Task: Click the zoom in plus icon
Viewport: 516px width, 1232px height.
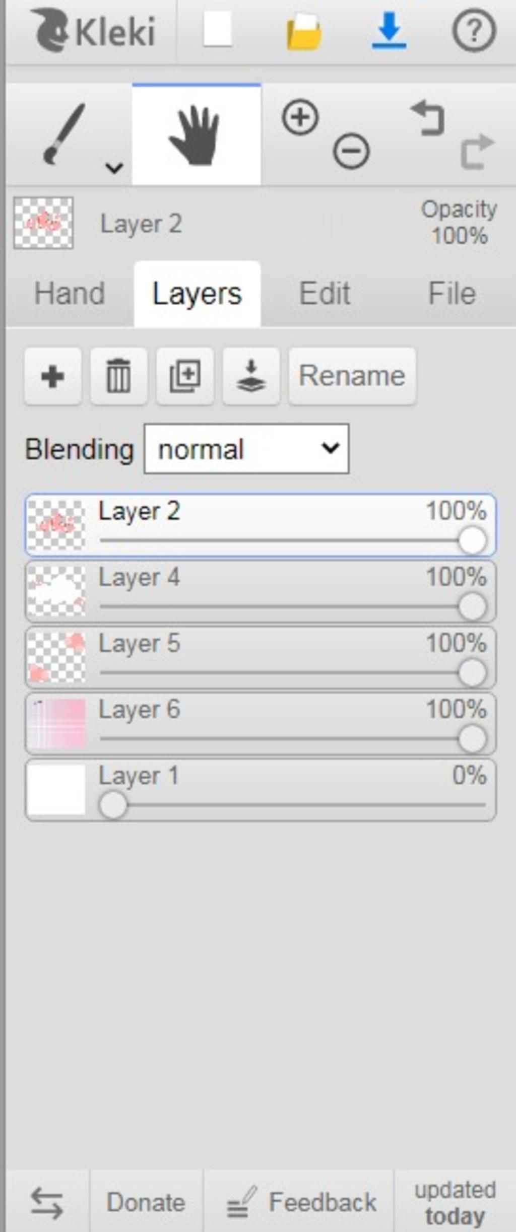Action: point(300,117)
